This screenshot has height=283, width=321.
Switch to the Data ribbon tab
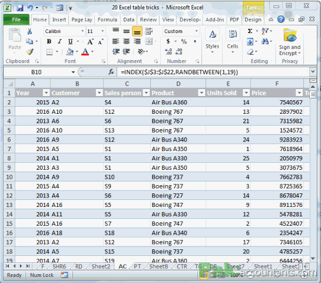click(x=129, y=19)
